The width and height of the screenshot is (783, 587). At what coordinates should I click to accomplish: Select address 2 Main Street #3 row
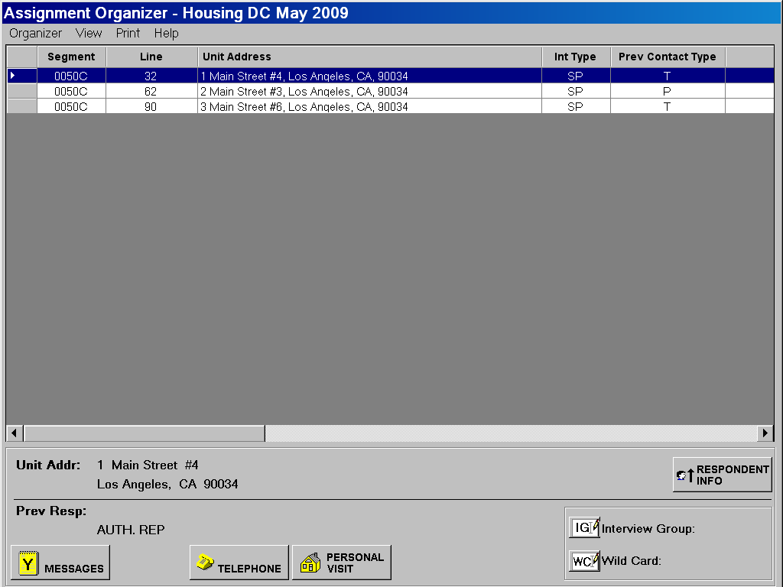(369, 92)
